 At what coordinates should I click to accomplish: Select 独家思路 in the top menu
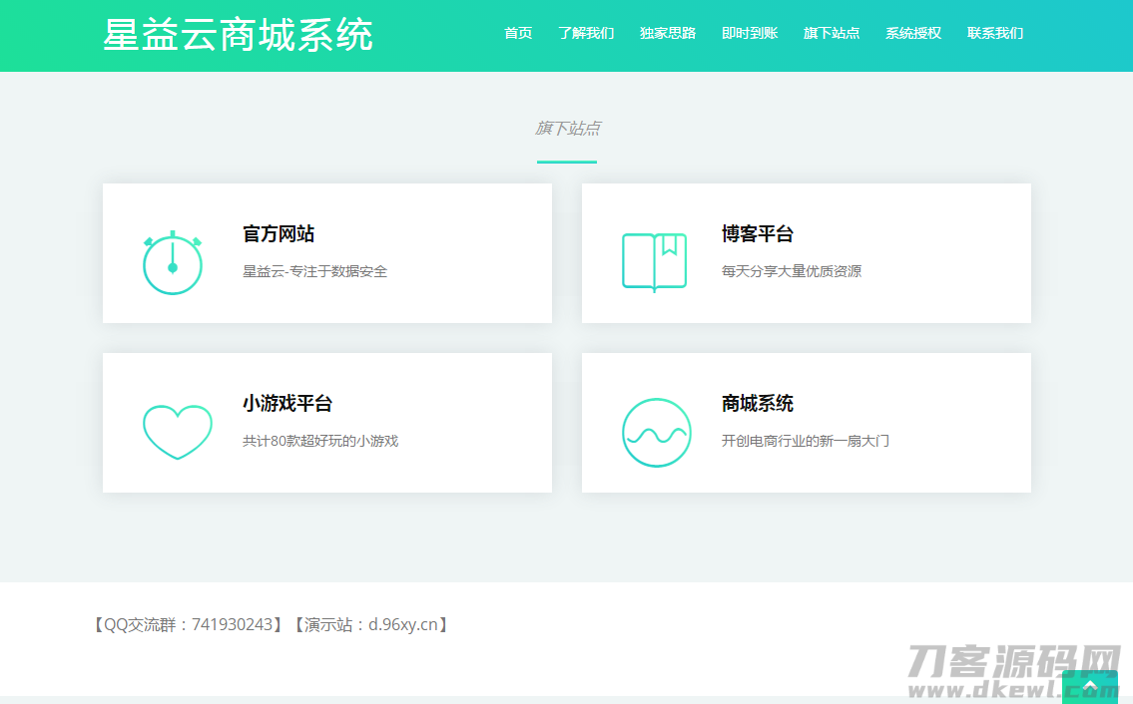[x=668, y=33]
